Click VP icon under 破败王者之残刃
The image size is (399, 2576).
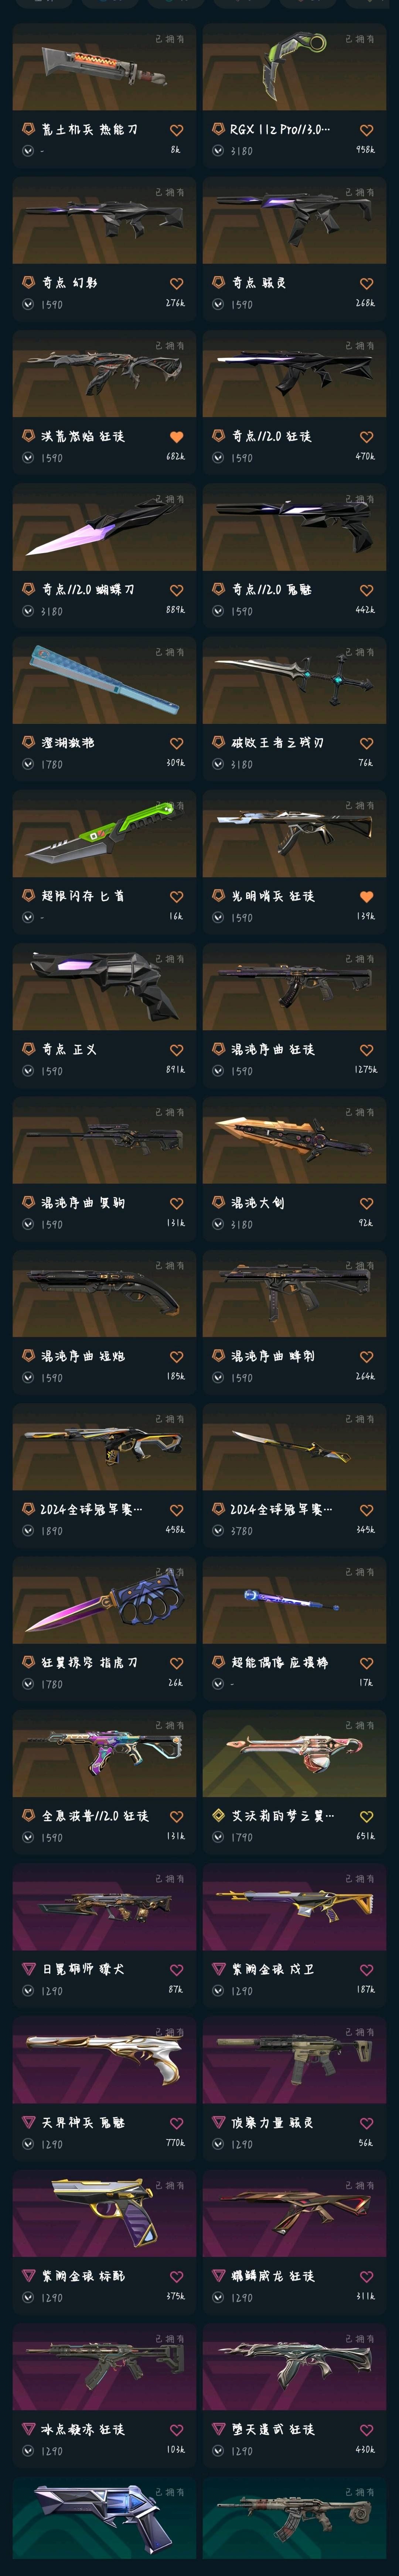pyautogui.click(x=218, y=764)
